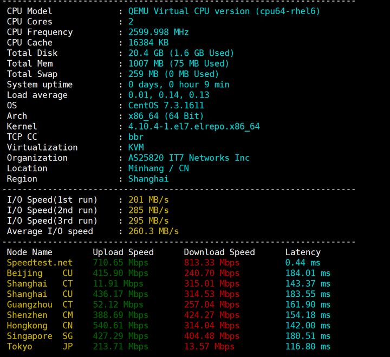
Task: Click the CPU Frequency value 2599.998 MHz
Action: point(159,32)
